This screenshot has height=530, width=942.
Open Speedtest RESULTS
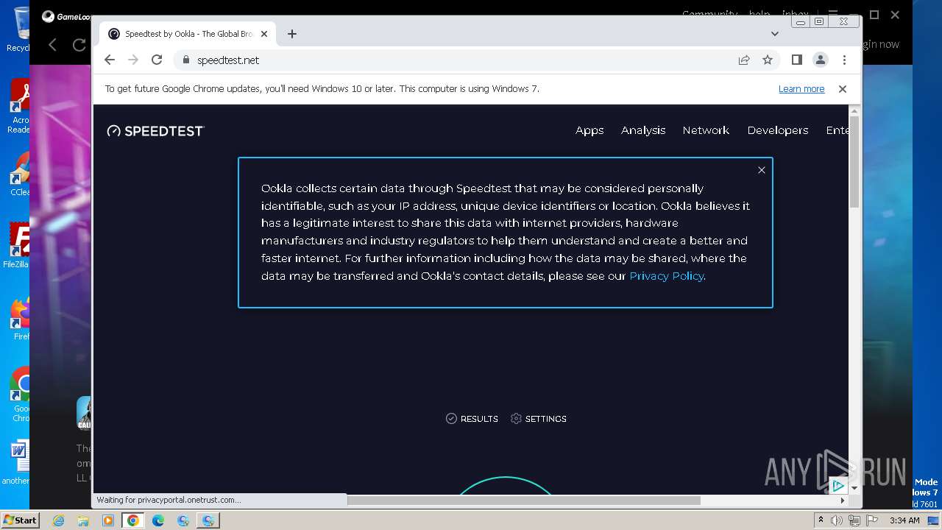tap(472, 419)
